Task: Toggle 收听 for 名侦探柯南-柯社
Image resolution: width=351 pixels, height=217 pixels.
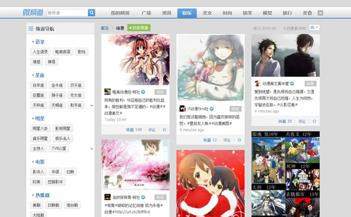Action: [160, 197]
